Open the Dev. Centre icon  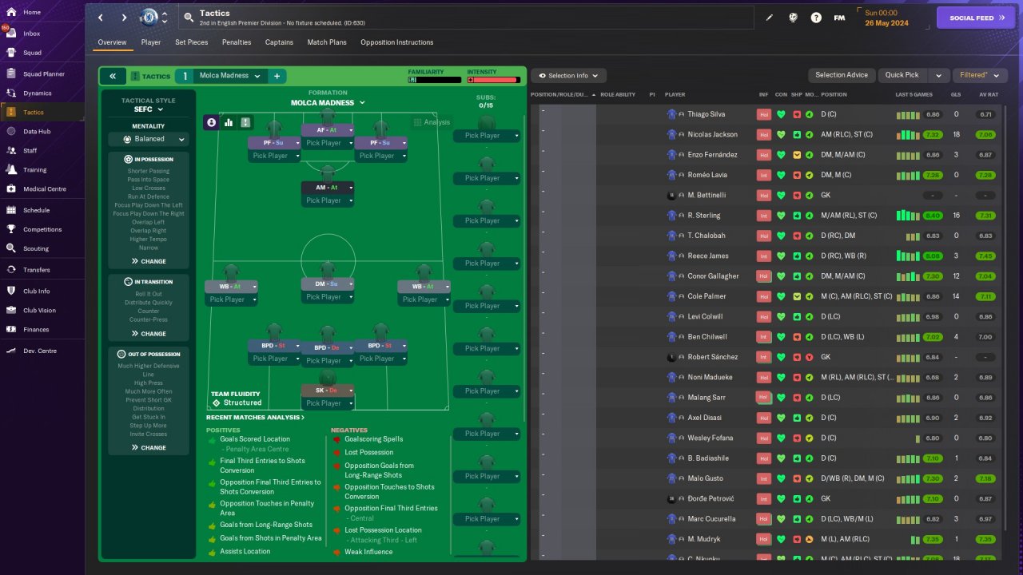(11, 351)
